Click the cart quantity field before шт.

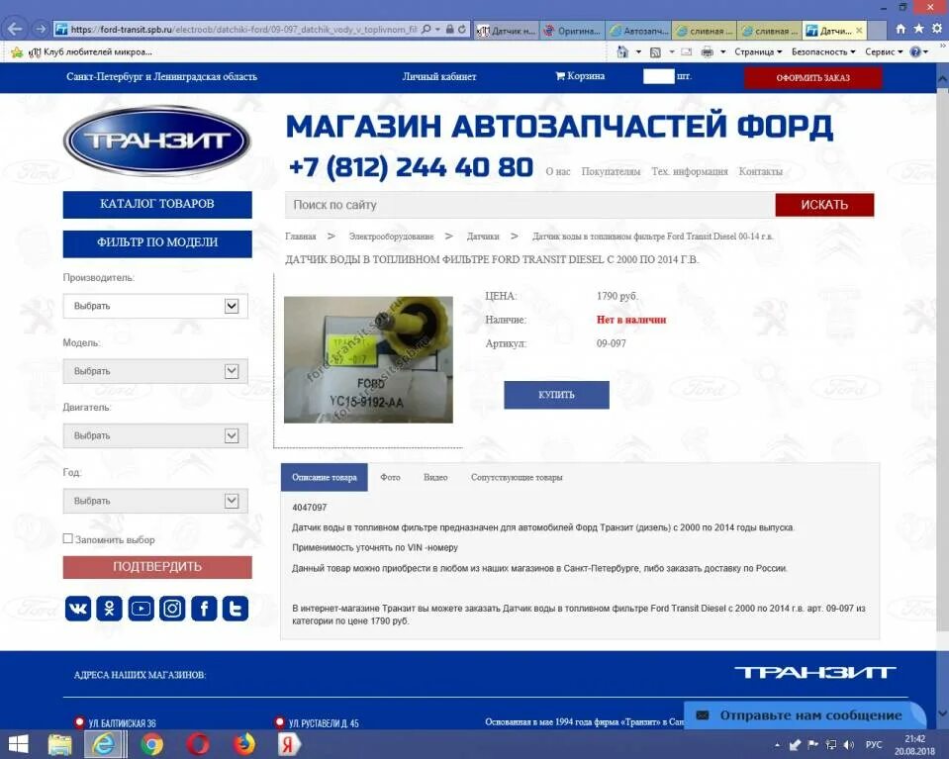click(x=658, y=76)
